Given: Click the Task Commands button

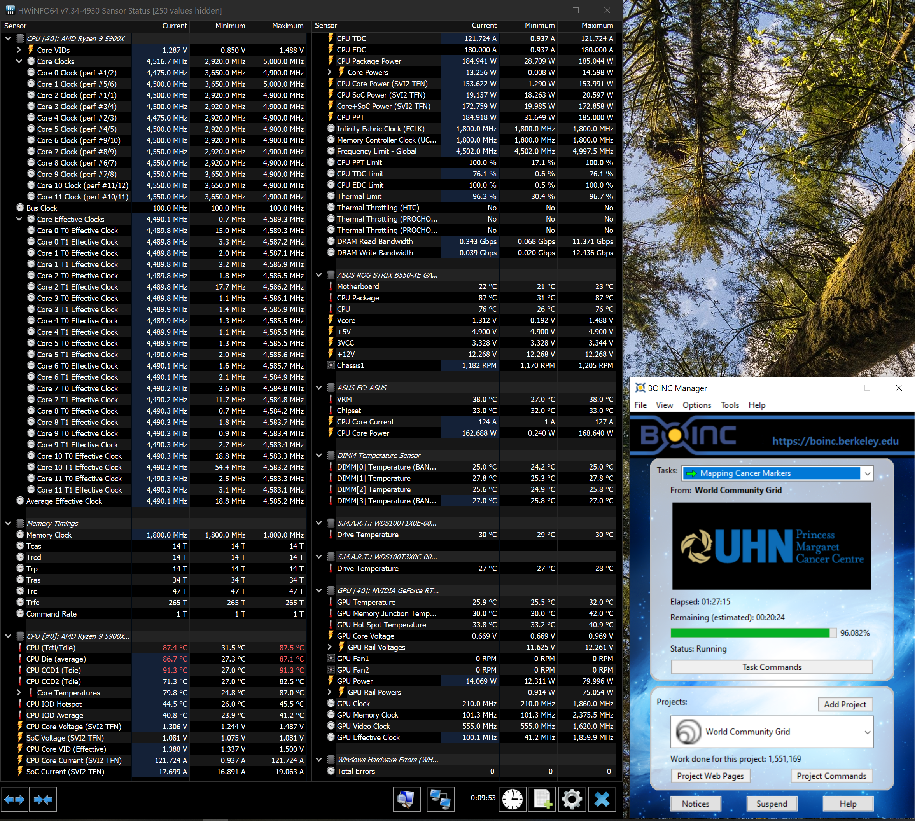Looking at the screenshot, I should coord(772,667).
